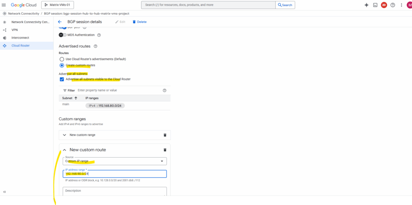This screenshot has width=412, height=205.
Task: Click the Delete button with trash icon
Action: (x=140, y=22)
